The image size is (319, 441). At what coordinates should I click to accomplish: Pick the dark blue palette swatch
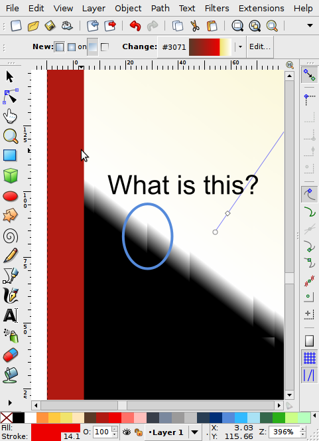216,418
